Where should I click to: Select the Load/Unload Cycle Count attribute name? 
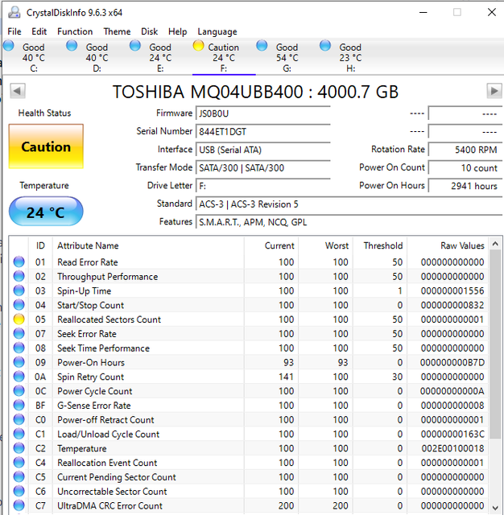[x=108, y=435]
